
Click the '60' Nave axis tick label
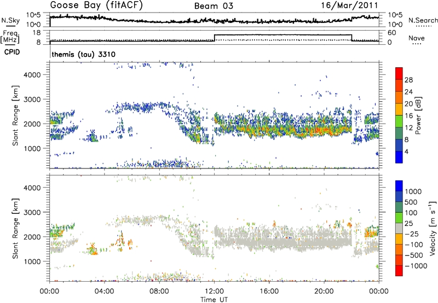391,33
